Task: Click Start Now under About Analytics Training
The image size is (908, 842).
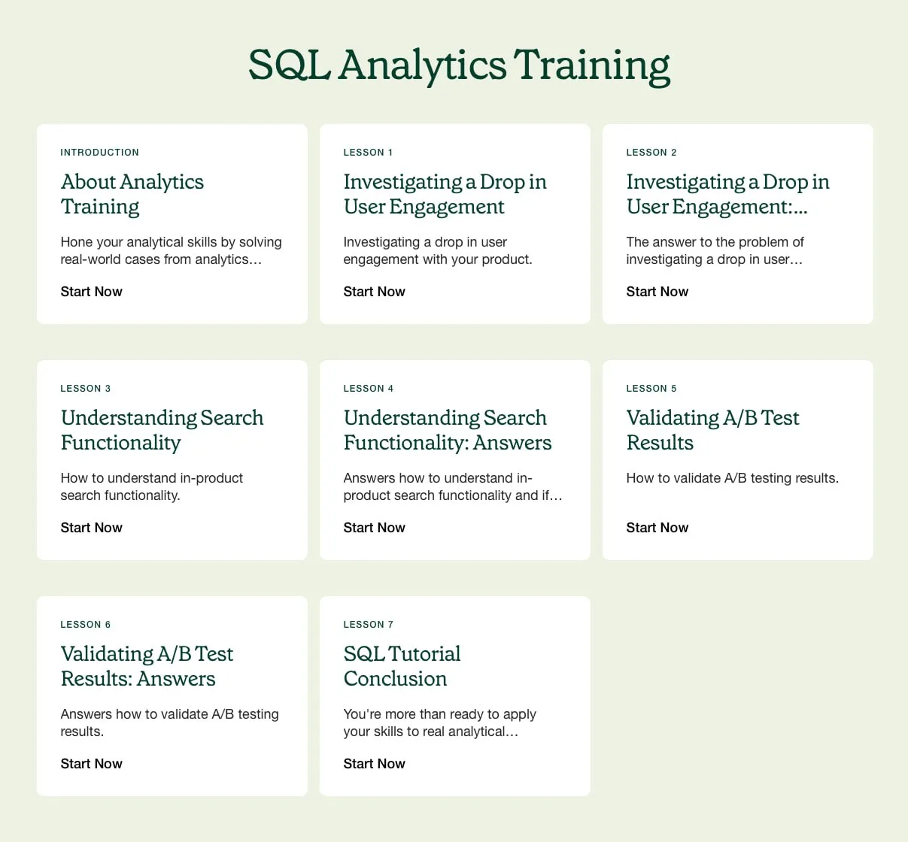Action: pos(91,292)
